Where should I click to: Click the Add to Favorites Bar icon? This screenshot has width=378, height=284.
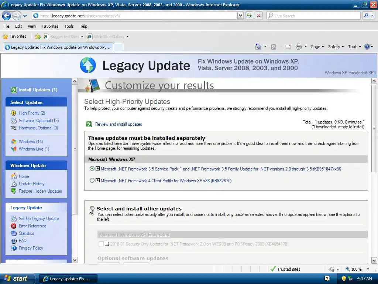(x=37, y=37)
